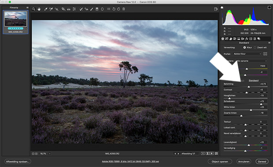Select the Radial Filter tool
The width and height of the screenshot is (273, 167).
102,9
